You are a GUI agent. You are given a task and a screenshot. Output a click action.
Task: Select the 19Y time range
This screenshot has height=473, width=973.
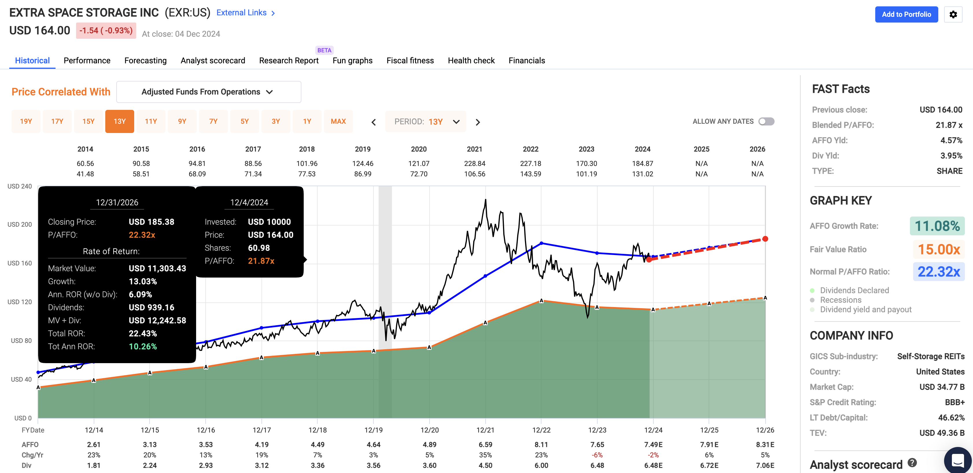point(26,121)
